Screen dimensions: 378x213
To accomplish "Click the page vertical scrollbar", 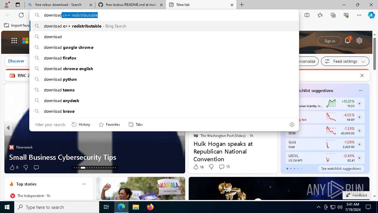I will click(x=374, y=53).
